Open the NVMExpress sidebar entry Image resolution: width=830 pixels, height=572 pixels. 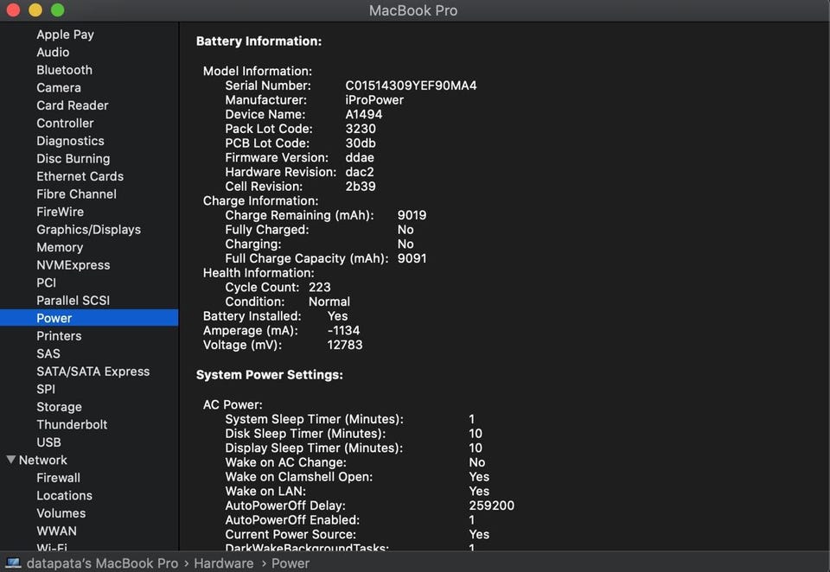click(x=73, y=265)
